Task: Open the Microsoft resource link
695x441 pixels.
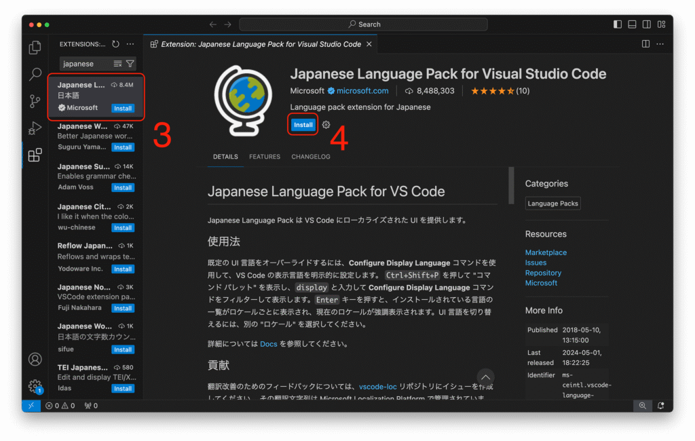Action: 541,283
